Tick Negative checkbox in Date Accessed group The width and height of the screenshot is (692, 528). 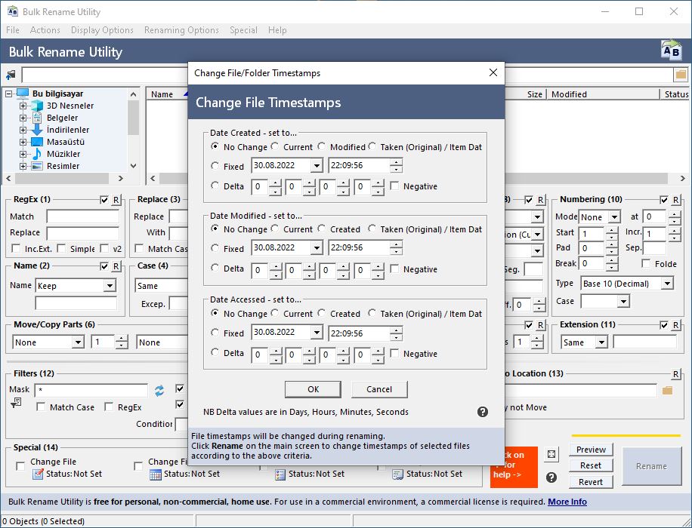[394, 353]
